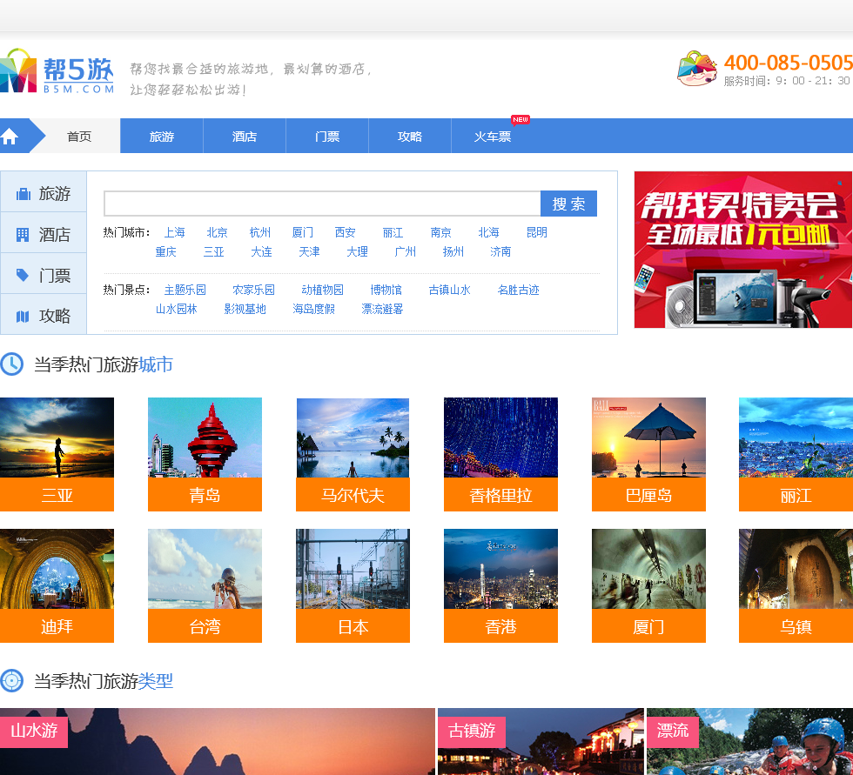
Task: Open the 酒店 tab in top navigation
Action: [x=245, y=137]
